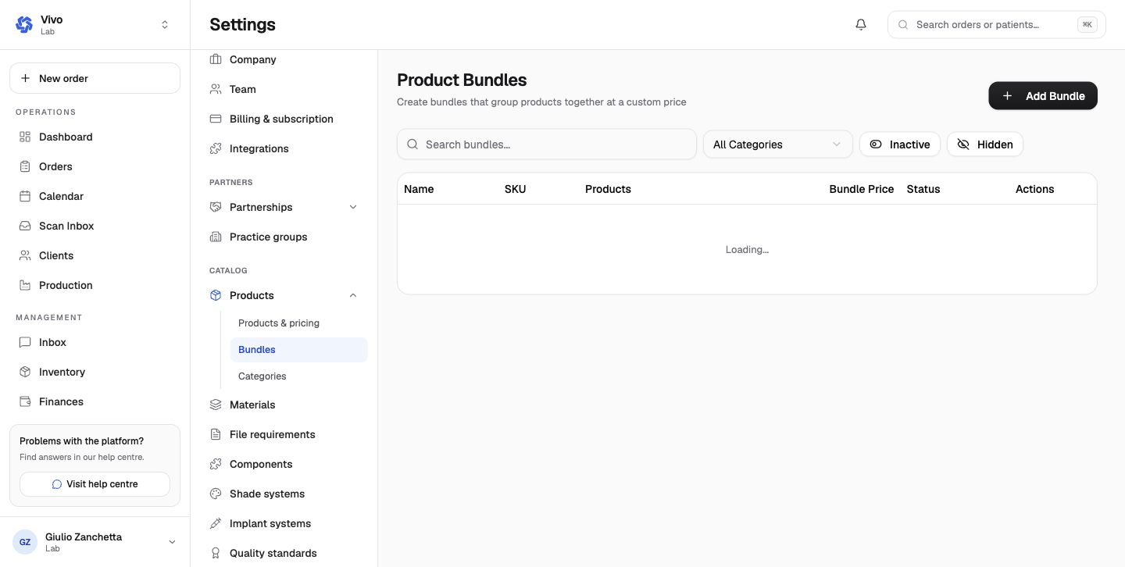Click the Implant systems icon

click(216, 523)
